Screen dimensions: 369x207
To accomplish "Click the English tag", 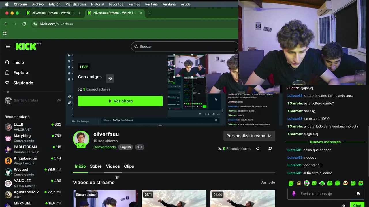I will (x=125, y=147).
